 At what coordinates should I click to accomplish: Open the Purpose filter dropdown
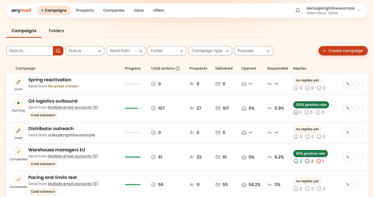[x=254, y=51]
